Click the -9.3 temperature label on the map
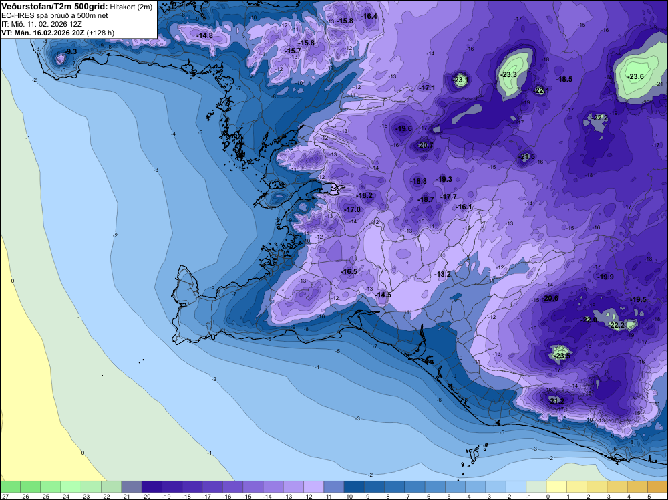This screenshot has width=668, height=500. [70, 51]
